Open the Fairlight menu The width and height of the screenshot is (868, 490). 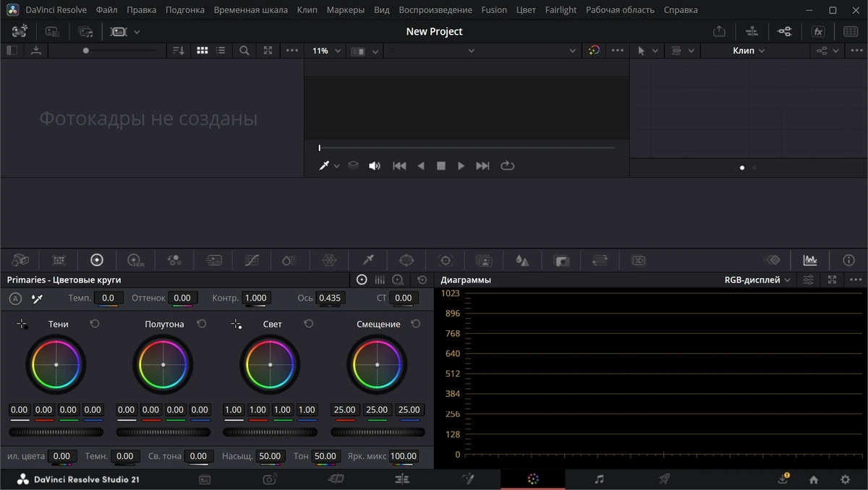point(561,10)
